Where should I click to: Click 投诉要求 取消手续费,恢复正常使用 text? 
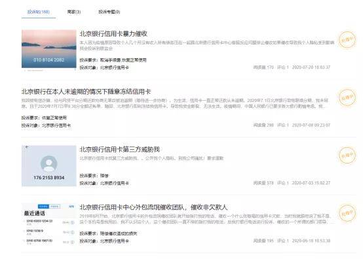pyautogui.click(x=113, y=60)
